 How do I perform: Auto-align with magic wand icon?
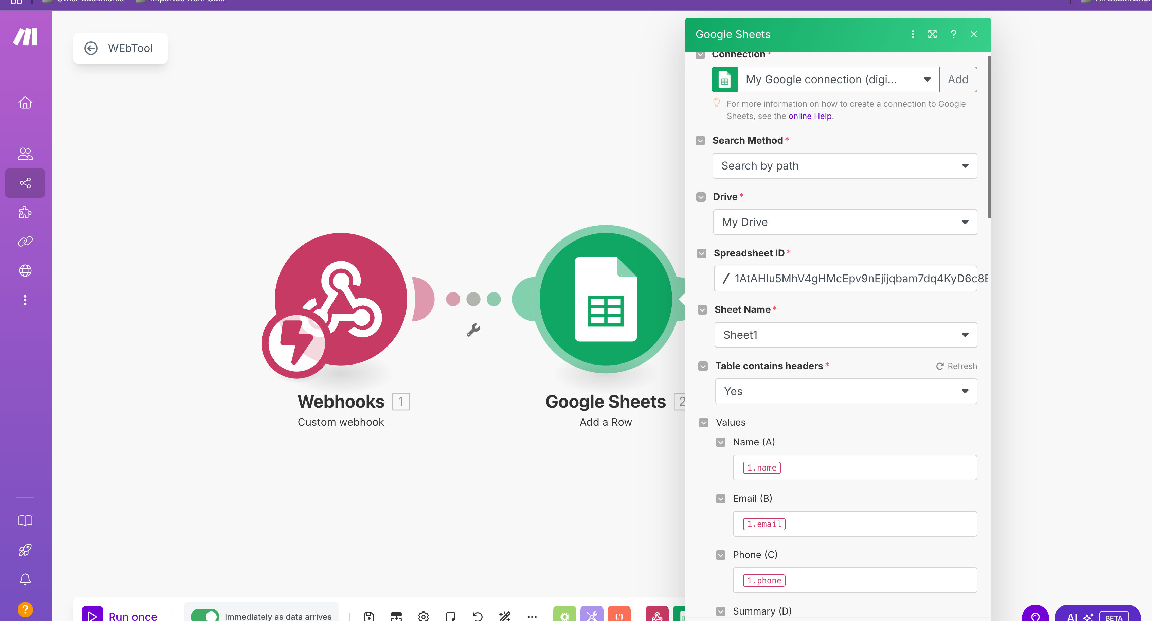(x=504, y=617)
